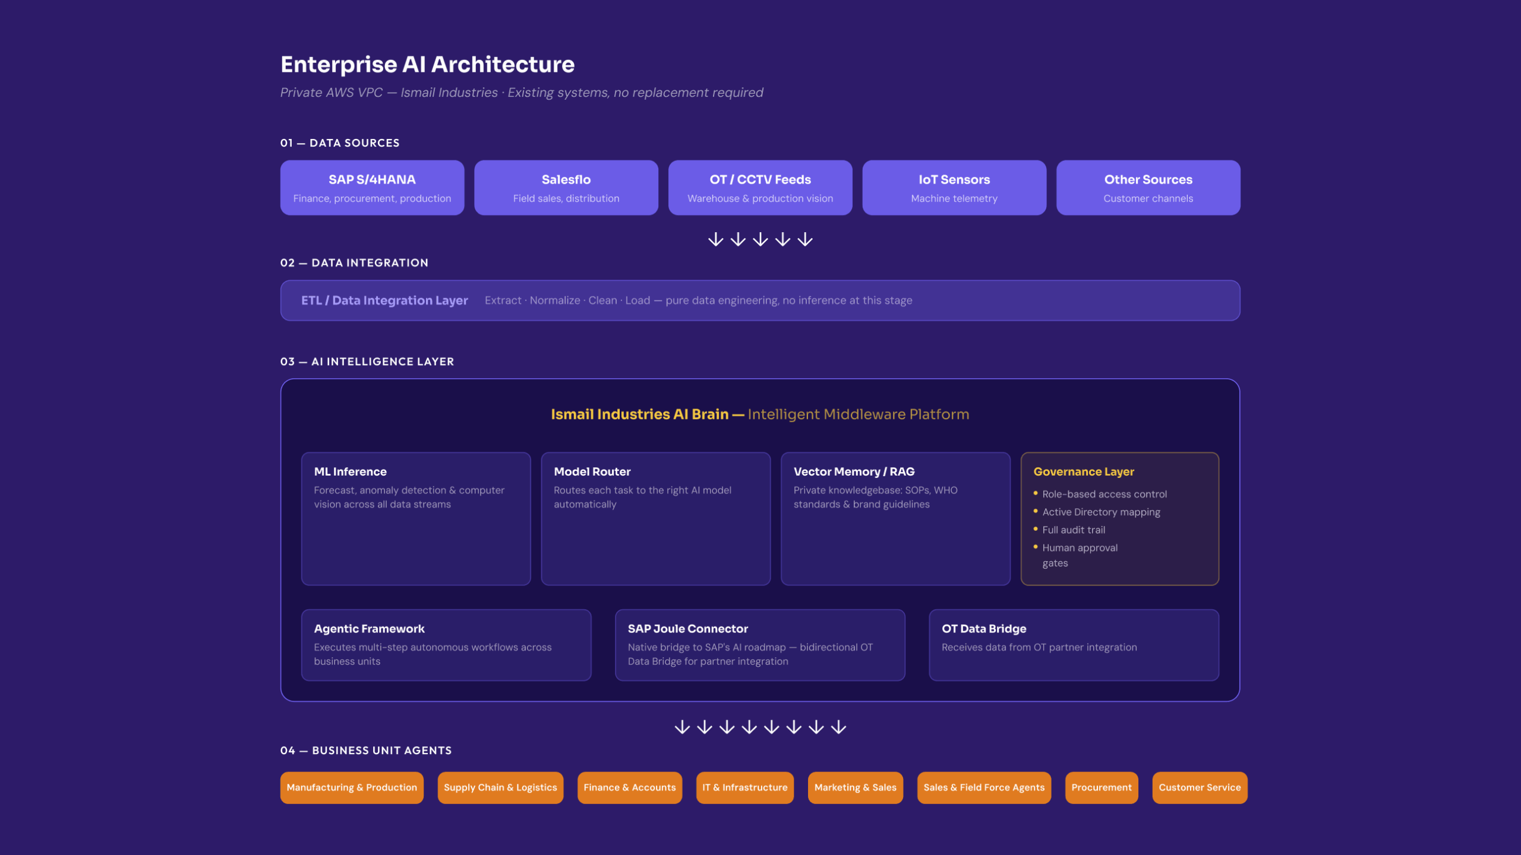Open the ML Inference box
The width and height of the screenshot is (1521, 855).
click(416, 519)
